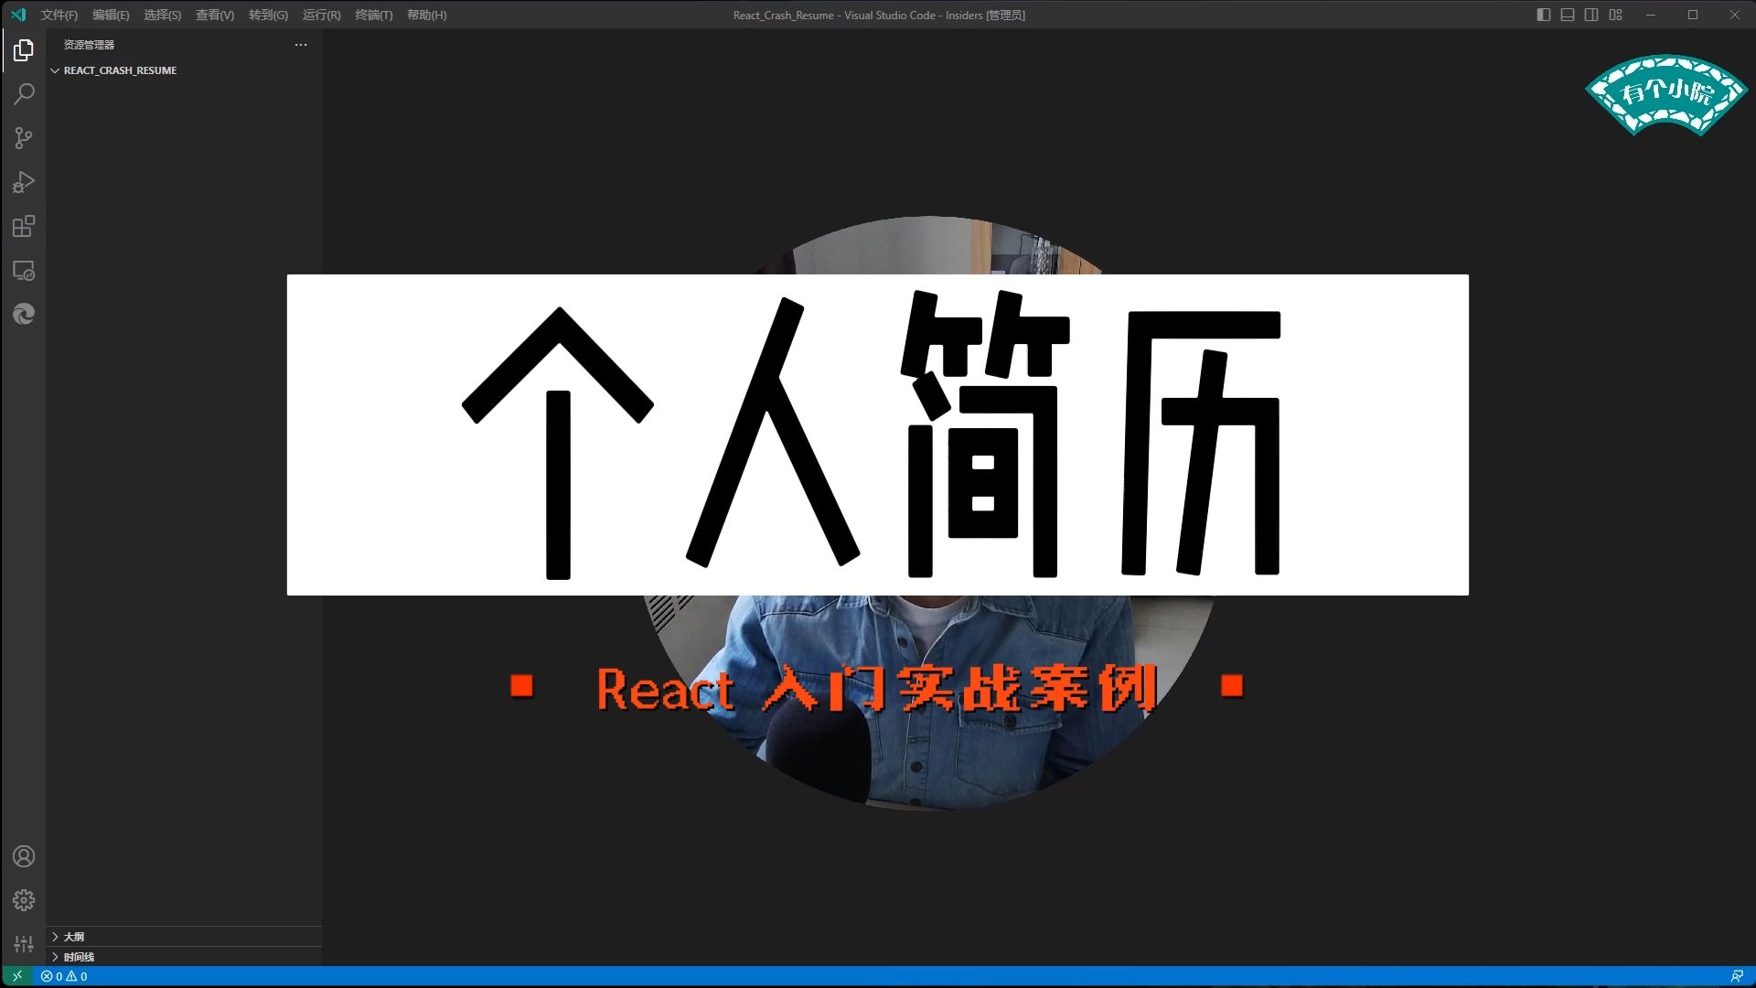Close the VS Code window
This screenshot has height=988, width=1756.
[1735, 15]
